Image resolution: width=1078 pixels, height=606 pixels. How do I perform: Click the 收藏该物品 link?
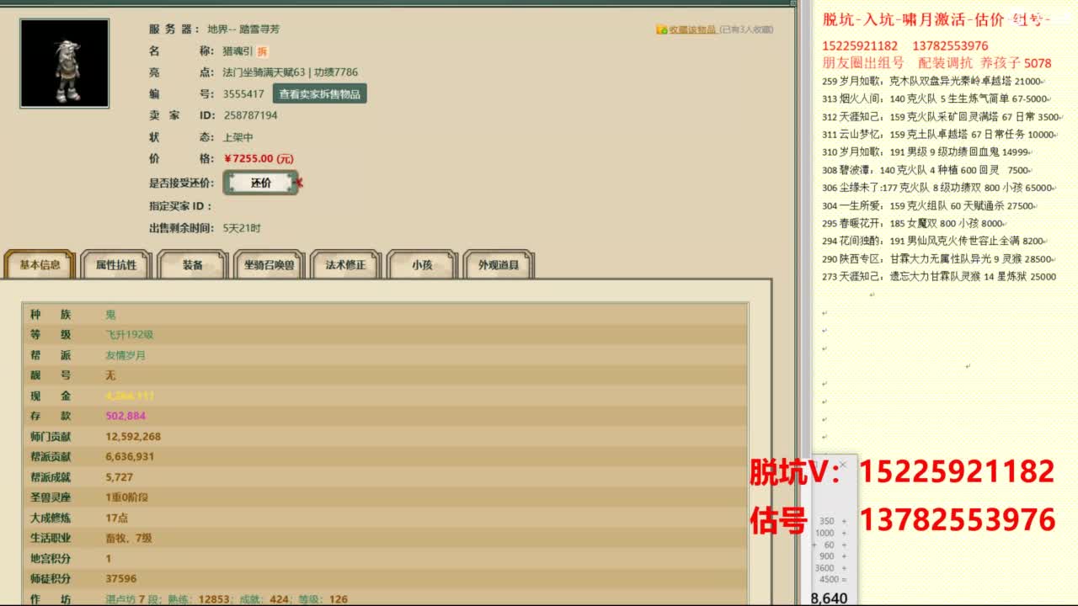(692, 29)
